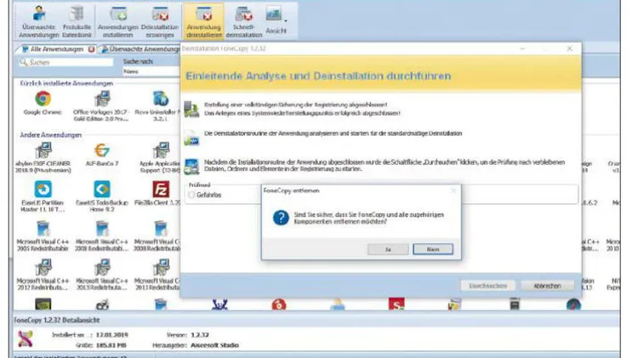This screenshot has width=638, height=358.
Task: Click the size value 185.83 MB
Action: click(111, 345)
